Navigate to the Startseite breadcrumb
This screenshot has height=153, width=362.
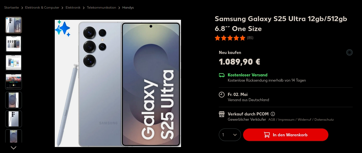(x=11, y=8)
